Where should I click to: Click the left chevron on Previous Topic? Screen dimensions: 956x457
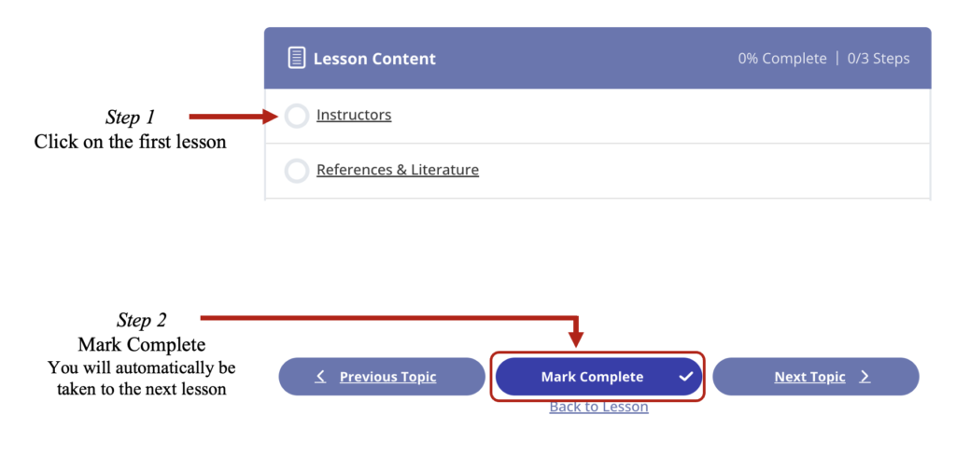[320, 377]
